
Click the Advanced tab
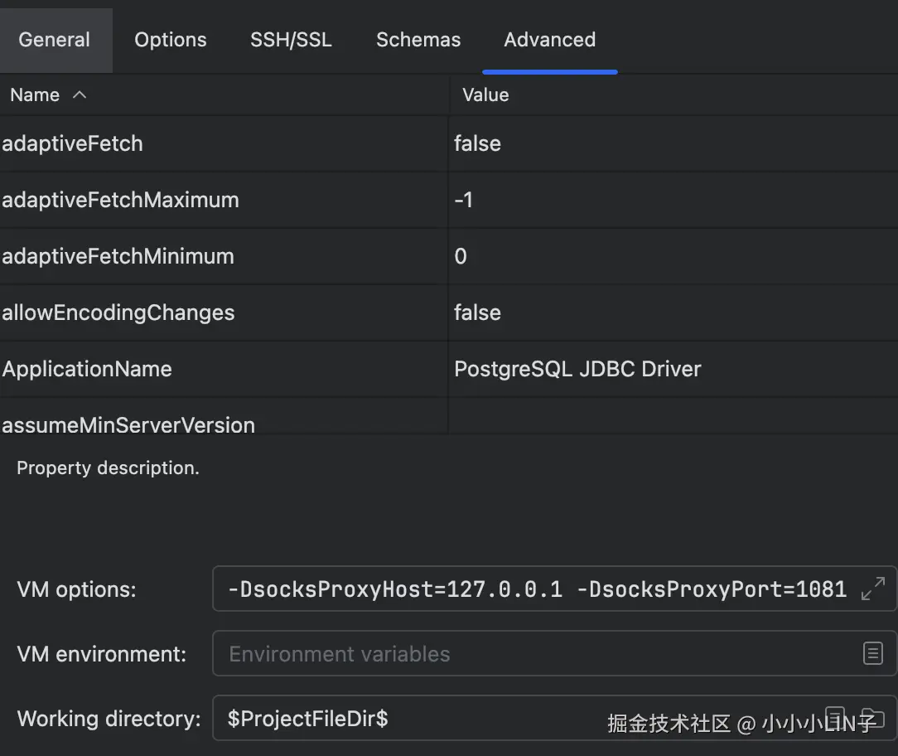(x=549, y=40)
